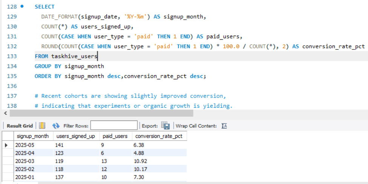
Task: Select the 2025-04 signup_month cell
Action: tap(33, 153)
